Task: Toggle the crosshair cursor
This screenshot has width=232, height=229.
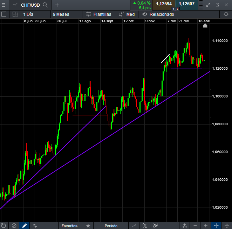Action: 216,226
